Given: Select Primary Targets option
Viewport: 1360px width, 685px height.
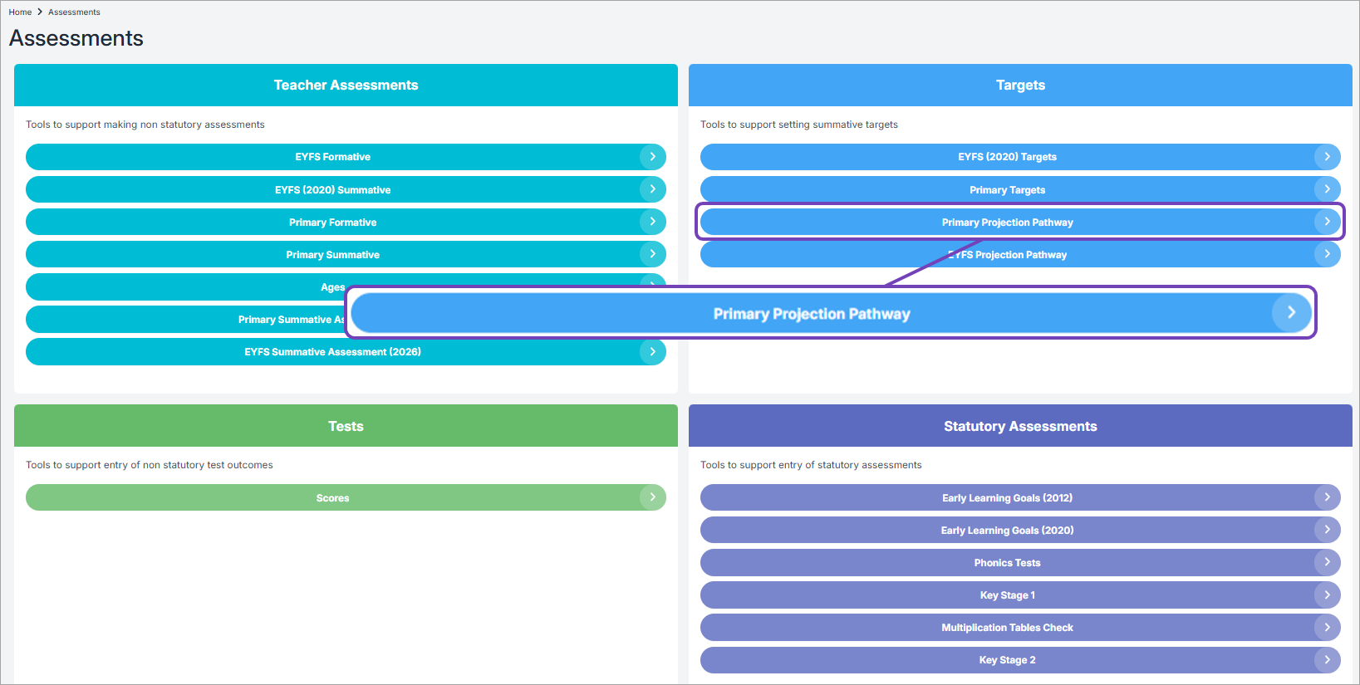Looking at the screenshot, I should coord(1007,189).
